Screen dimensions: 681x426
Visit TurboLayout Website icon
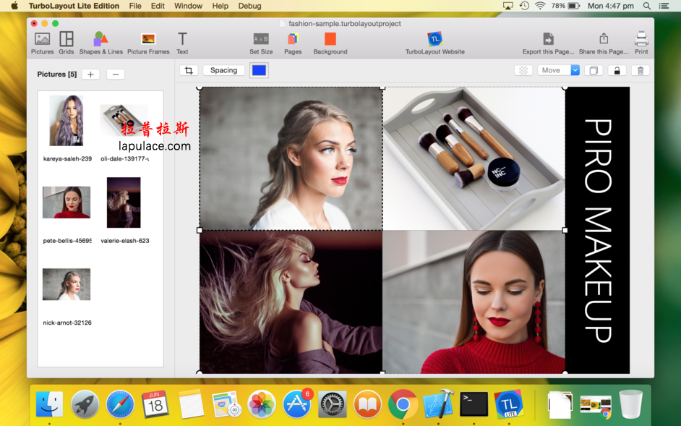pyautogui.click(x=434, y=43)
